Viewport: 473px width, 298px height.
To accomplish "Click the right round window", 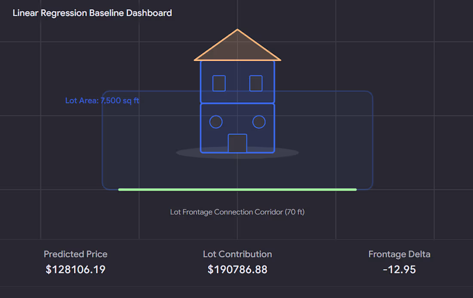I will (x=259, y=122).
